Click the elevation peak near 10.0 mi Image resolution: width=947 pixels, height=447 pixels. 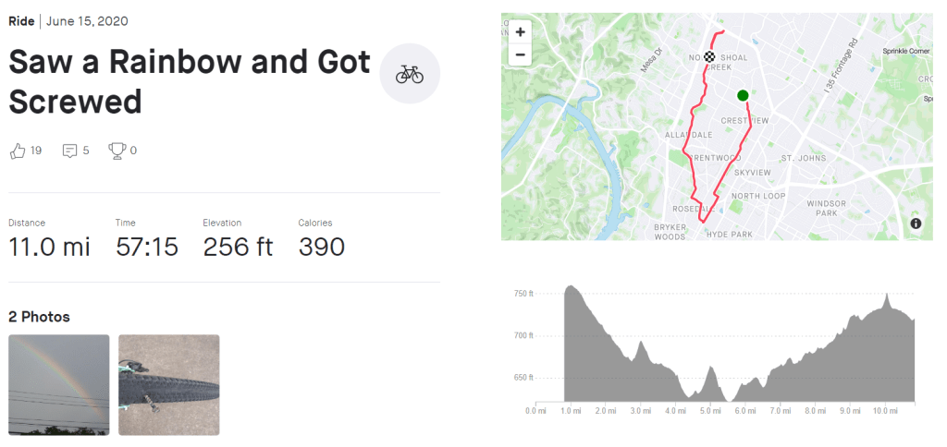click(x=887, y=297)
